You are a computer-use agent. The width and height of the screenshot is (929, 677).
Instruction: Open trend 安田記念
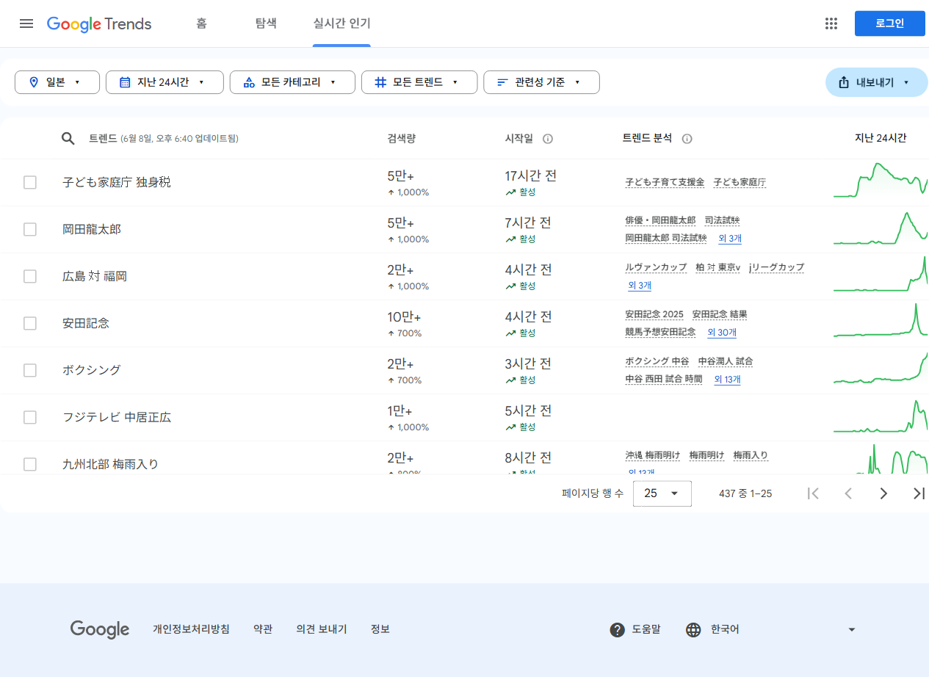coord(86,323)
